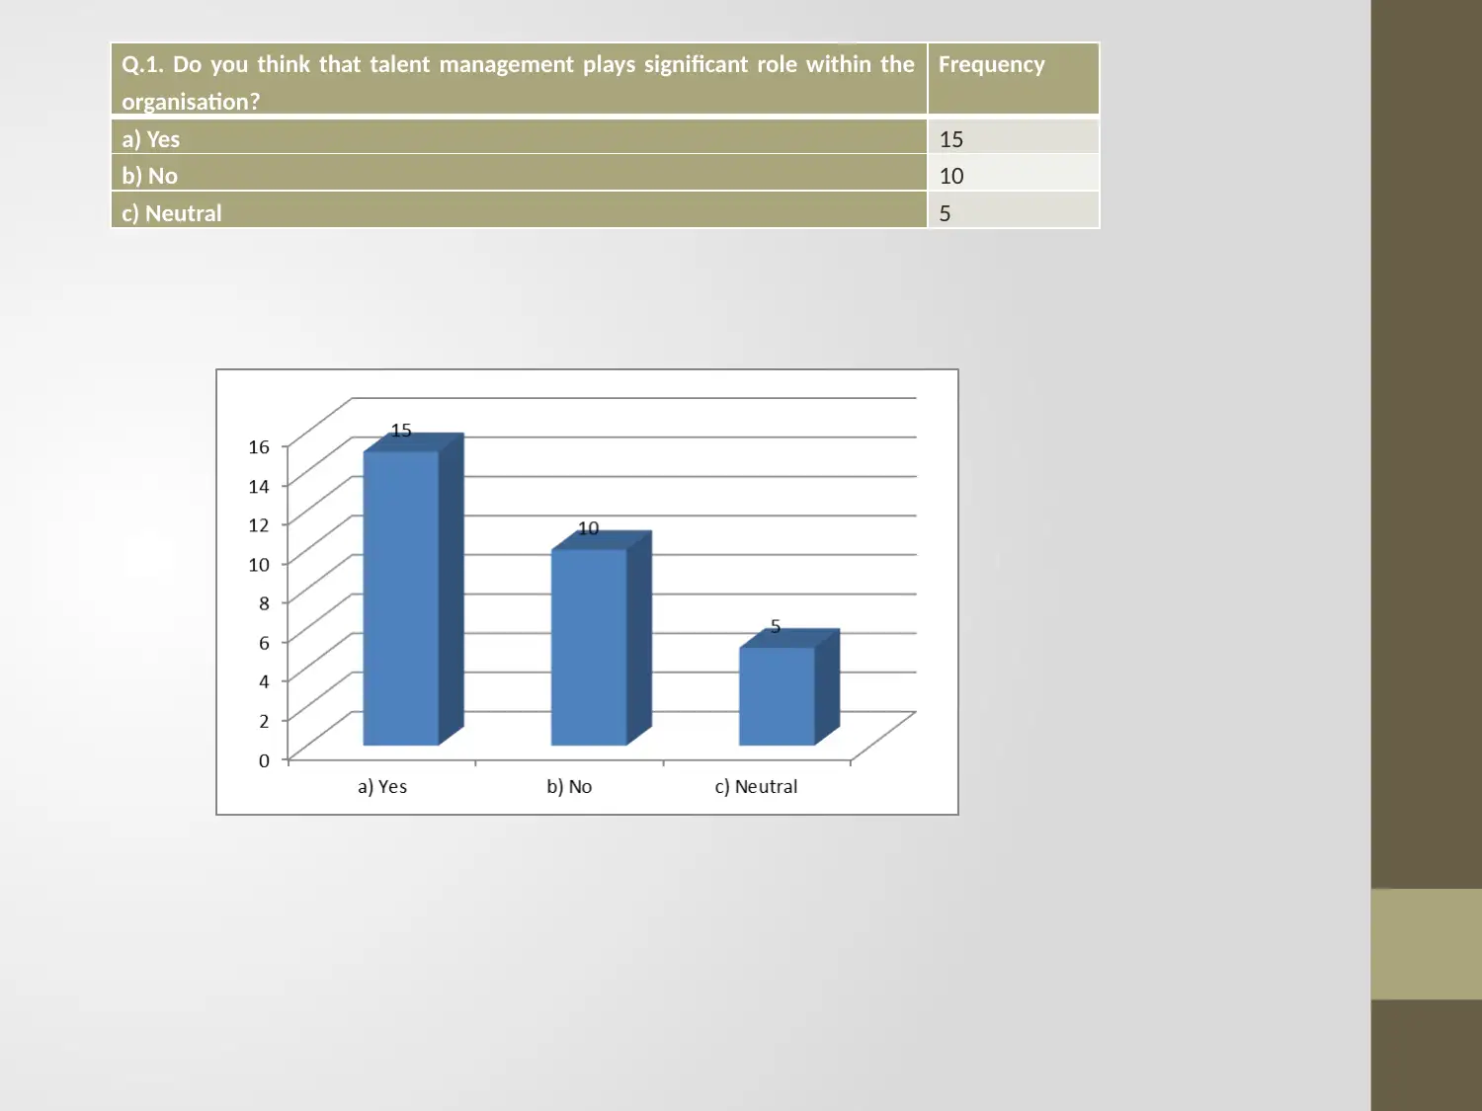Click the data label 5 above Neutral bar
Image resolution: width=1482 pixels, height=1111 pixels.
pos(776,626)
